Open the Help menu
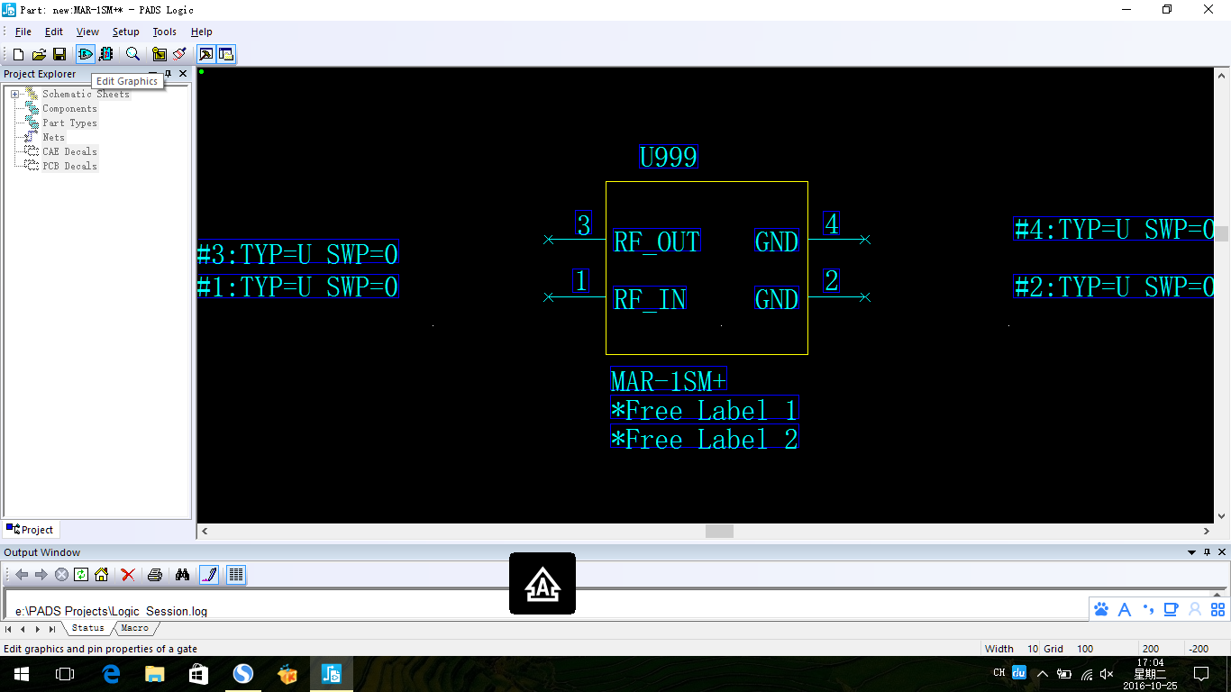Image resolution: width=1231 pixels, height=692 pixels. (201, 32)
